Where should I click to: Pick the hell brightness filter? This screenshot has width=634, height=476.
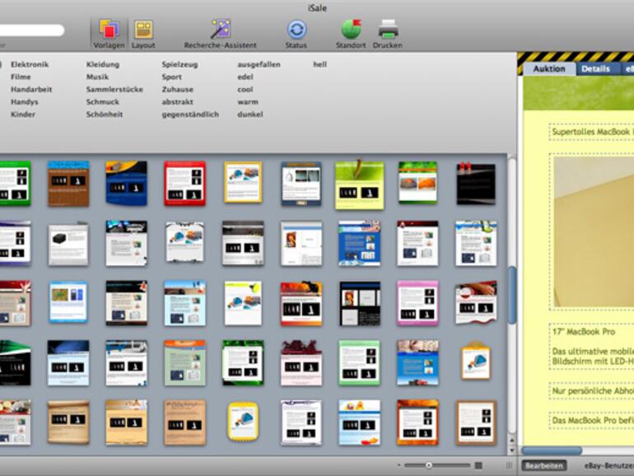(319, 64)
